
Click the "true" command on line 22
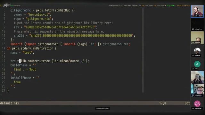coord(17,82)
